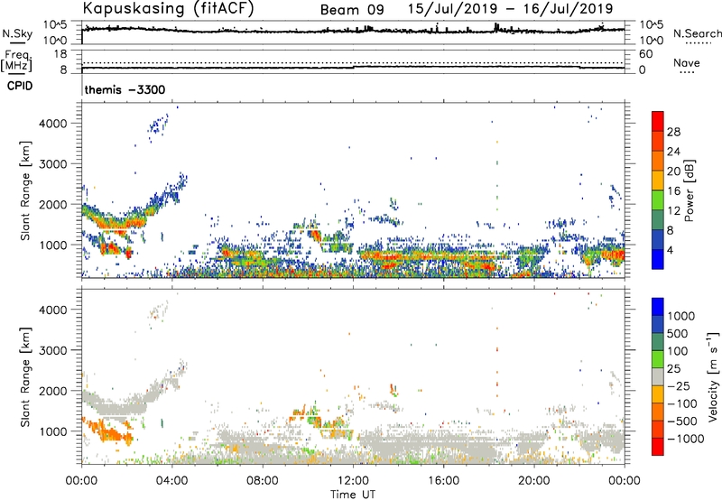Click the 'Velocity [m s-1]' colorbar title
This screenshot has width=722, height=500.
(713, 376)
